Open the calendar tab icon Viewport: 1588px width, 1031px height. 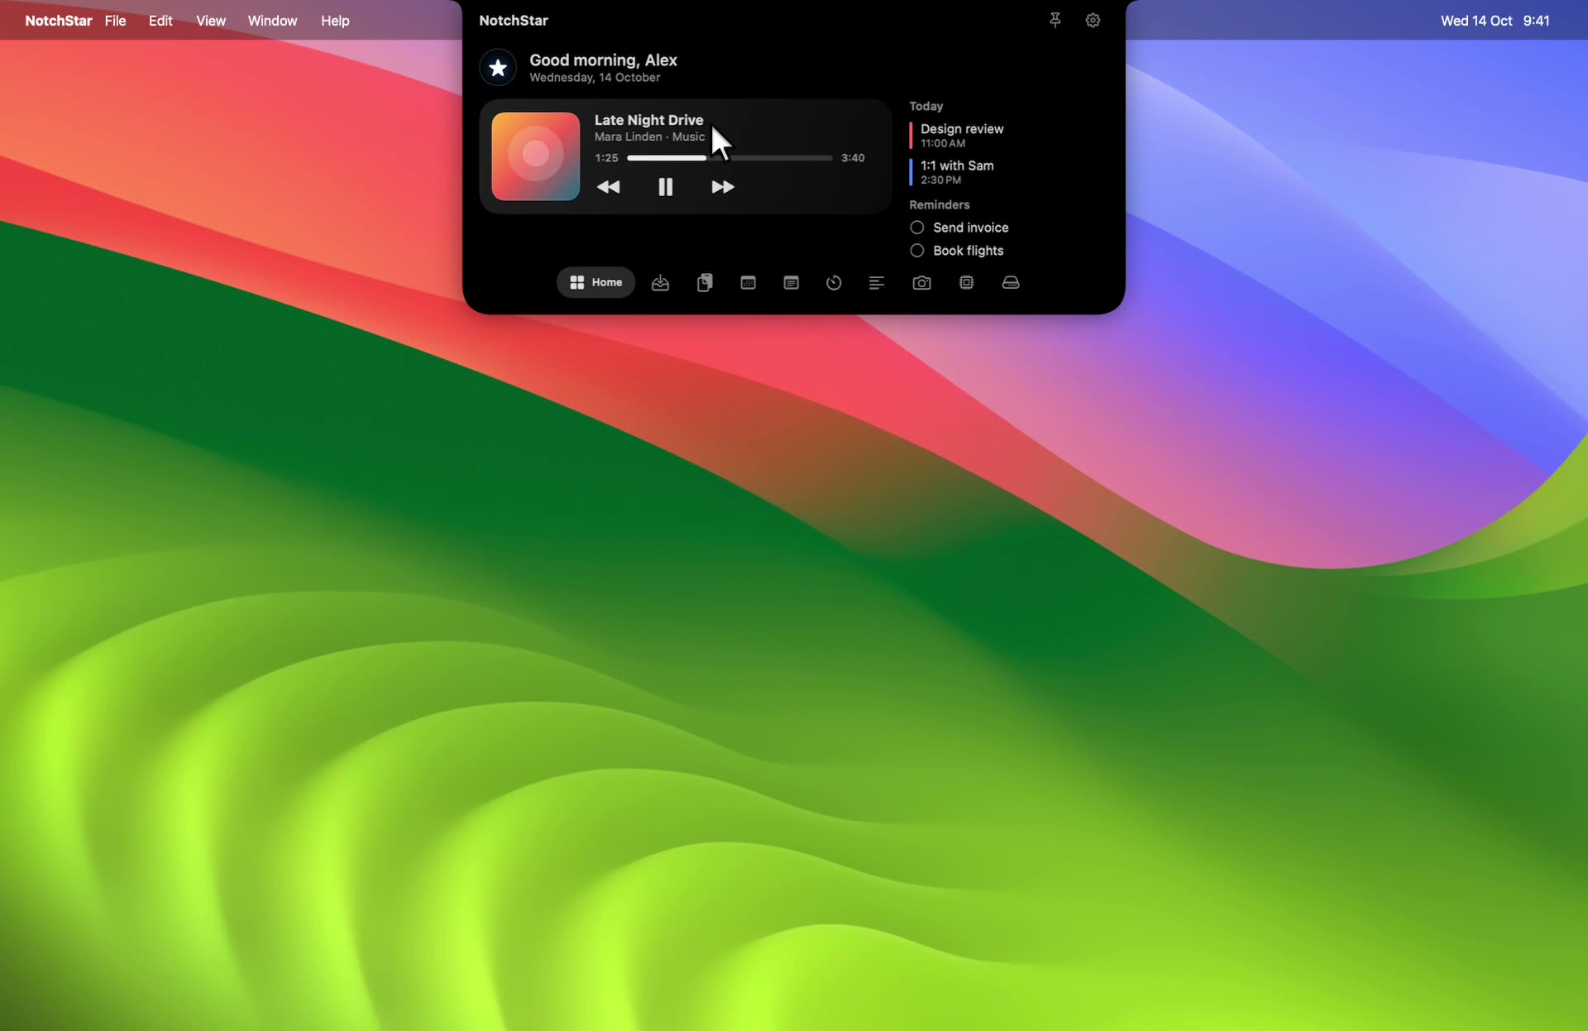coord(748,283)
